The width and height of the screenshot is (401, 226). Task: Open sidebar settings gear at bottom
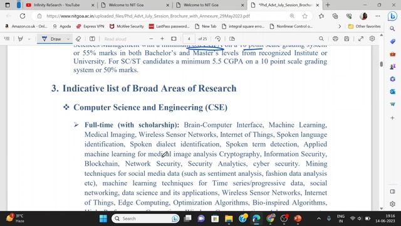click(x=392, y=204)
